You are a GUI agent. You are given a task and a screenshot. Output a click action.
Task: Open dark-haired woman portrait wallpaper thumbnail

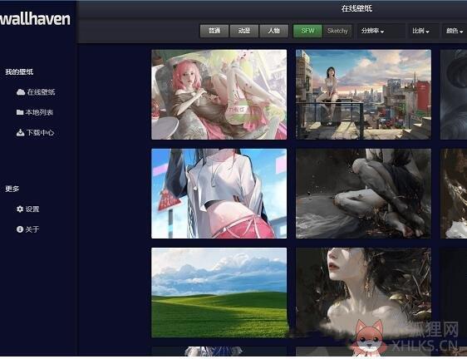coord(363,293)
